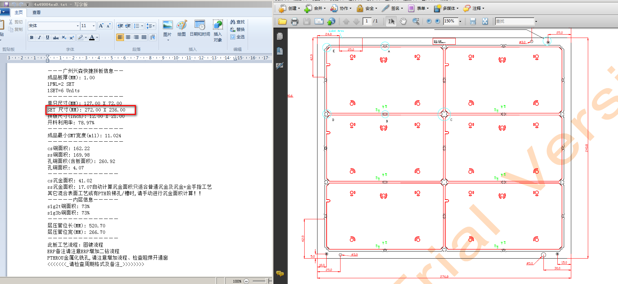
Task: Apply the text highlight color pen
Action: [x=80, y=38]
